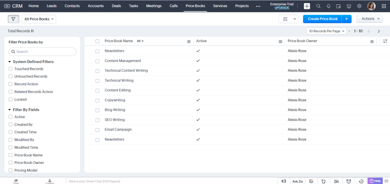Screen dimensions: 390x184
Task: Click the CRM logo icon
Action: pyautogui.click(x=7, y=6)
